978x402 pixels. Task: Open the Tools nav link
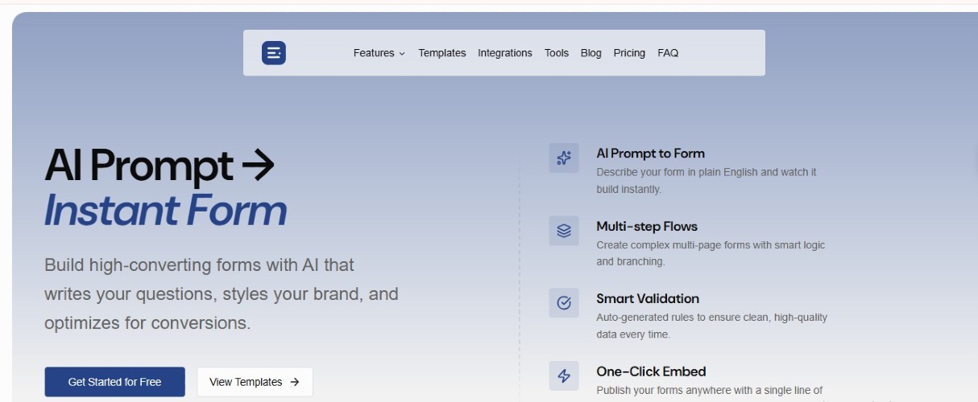click(x=557, y=53)
